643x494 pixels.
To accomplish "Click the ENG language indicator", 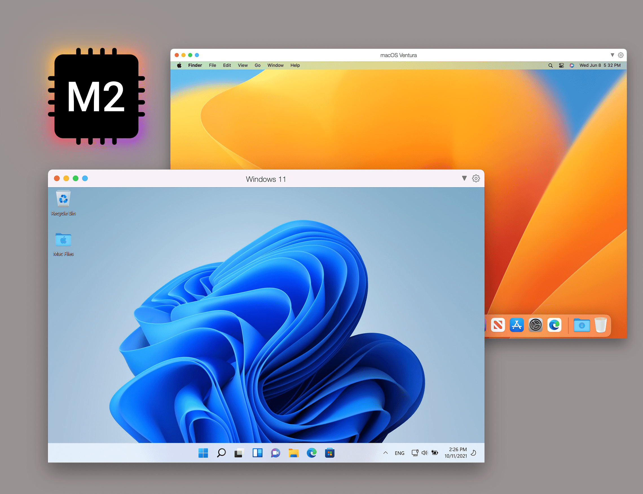I will tap(400, 453).
